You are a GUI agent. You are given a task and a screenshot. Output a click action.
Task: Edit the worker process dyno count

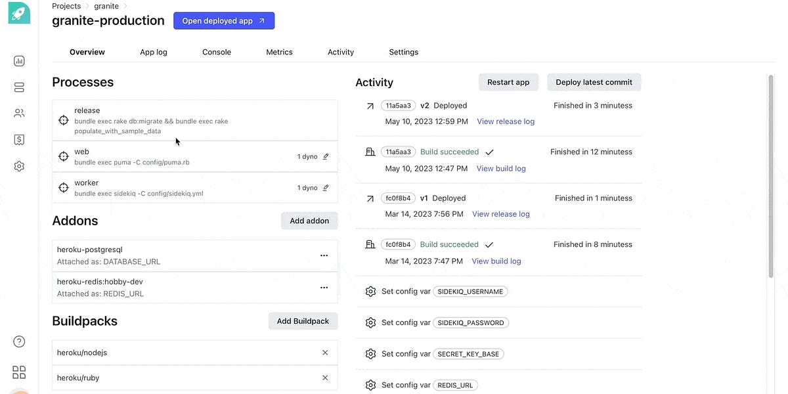(x=326, y=188)
